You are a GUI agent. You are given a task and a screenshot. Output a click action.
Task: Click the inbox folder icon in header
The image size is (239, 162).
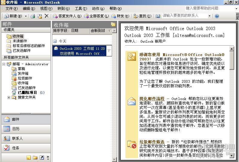click(113, 24)
